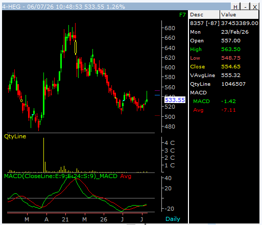Click the 533.55 current price tag

(x=175, y=100)
